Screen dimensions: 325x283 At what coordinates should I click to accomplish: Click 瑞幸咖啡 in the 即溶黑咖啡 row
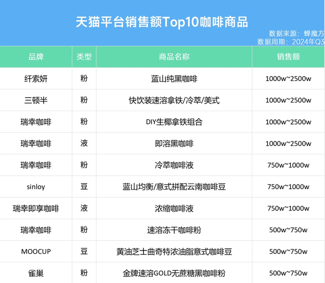pos(36,144)
